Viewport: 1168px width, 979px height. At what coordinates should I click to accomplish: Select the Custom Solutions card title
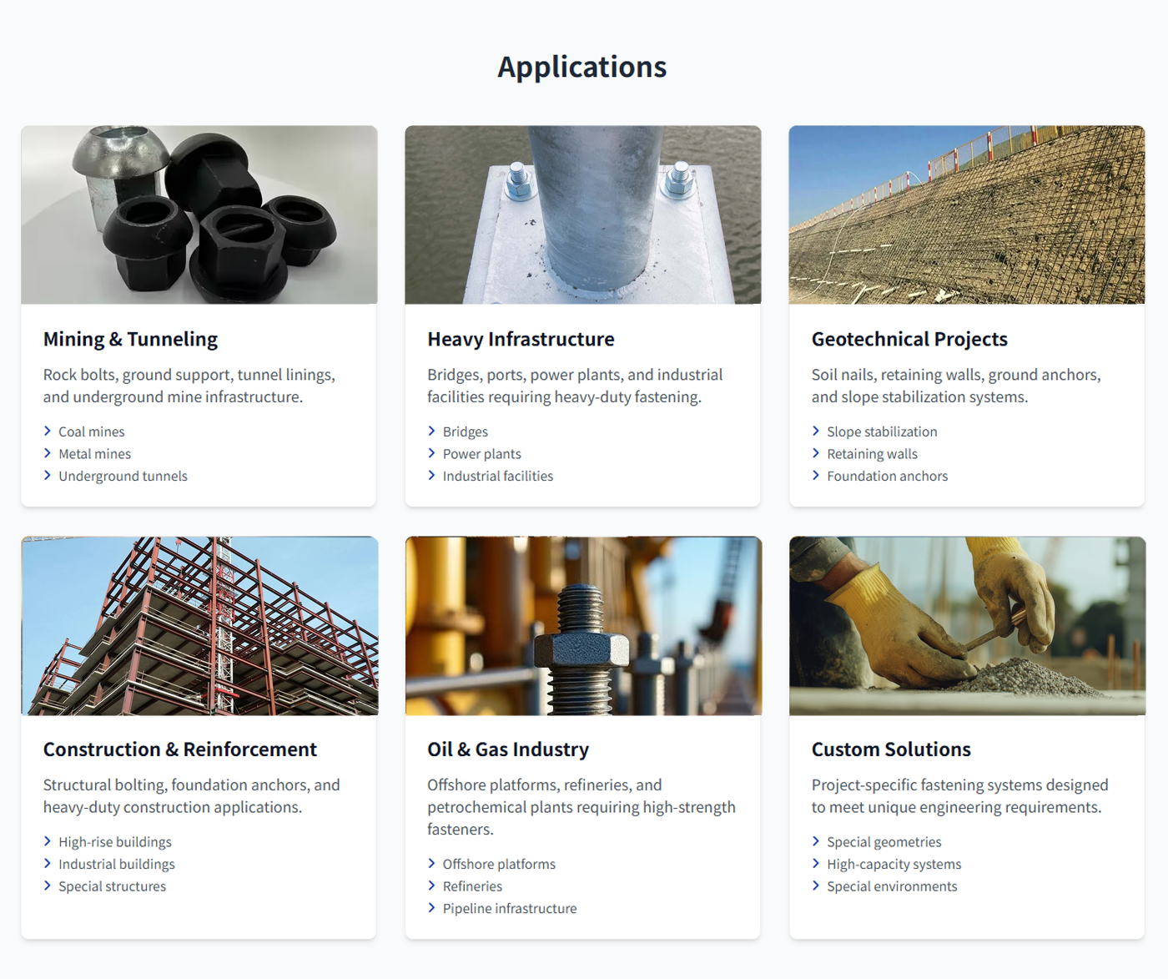[x=890, y=749]
